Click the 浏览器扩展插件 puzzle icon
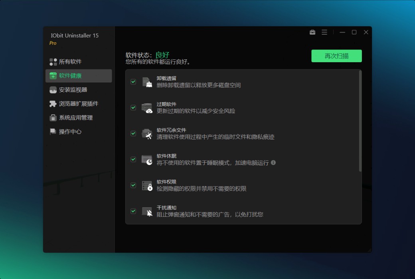This screenshot has width=415, height=279. tap(53, 104)
